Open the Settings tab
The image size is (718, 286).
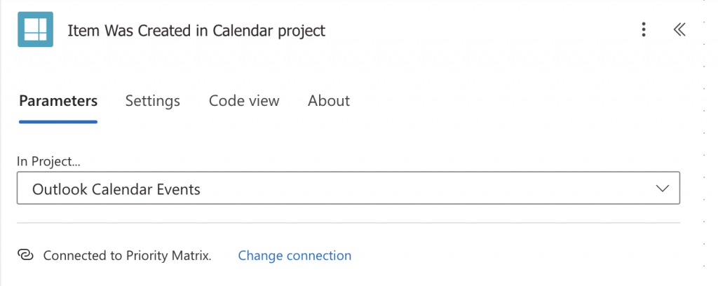153,101
